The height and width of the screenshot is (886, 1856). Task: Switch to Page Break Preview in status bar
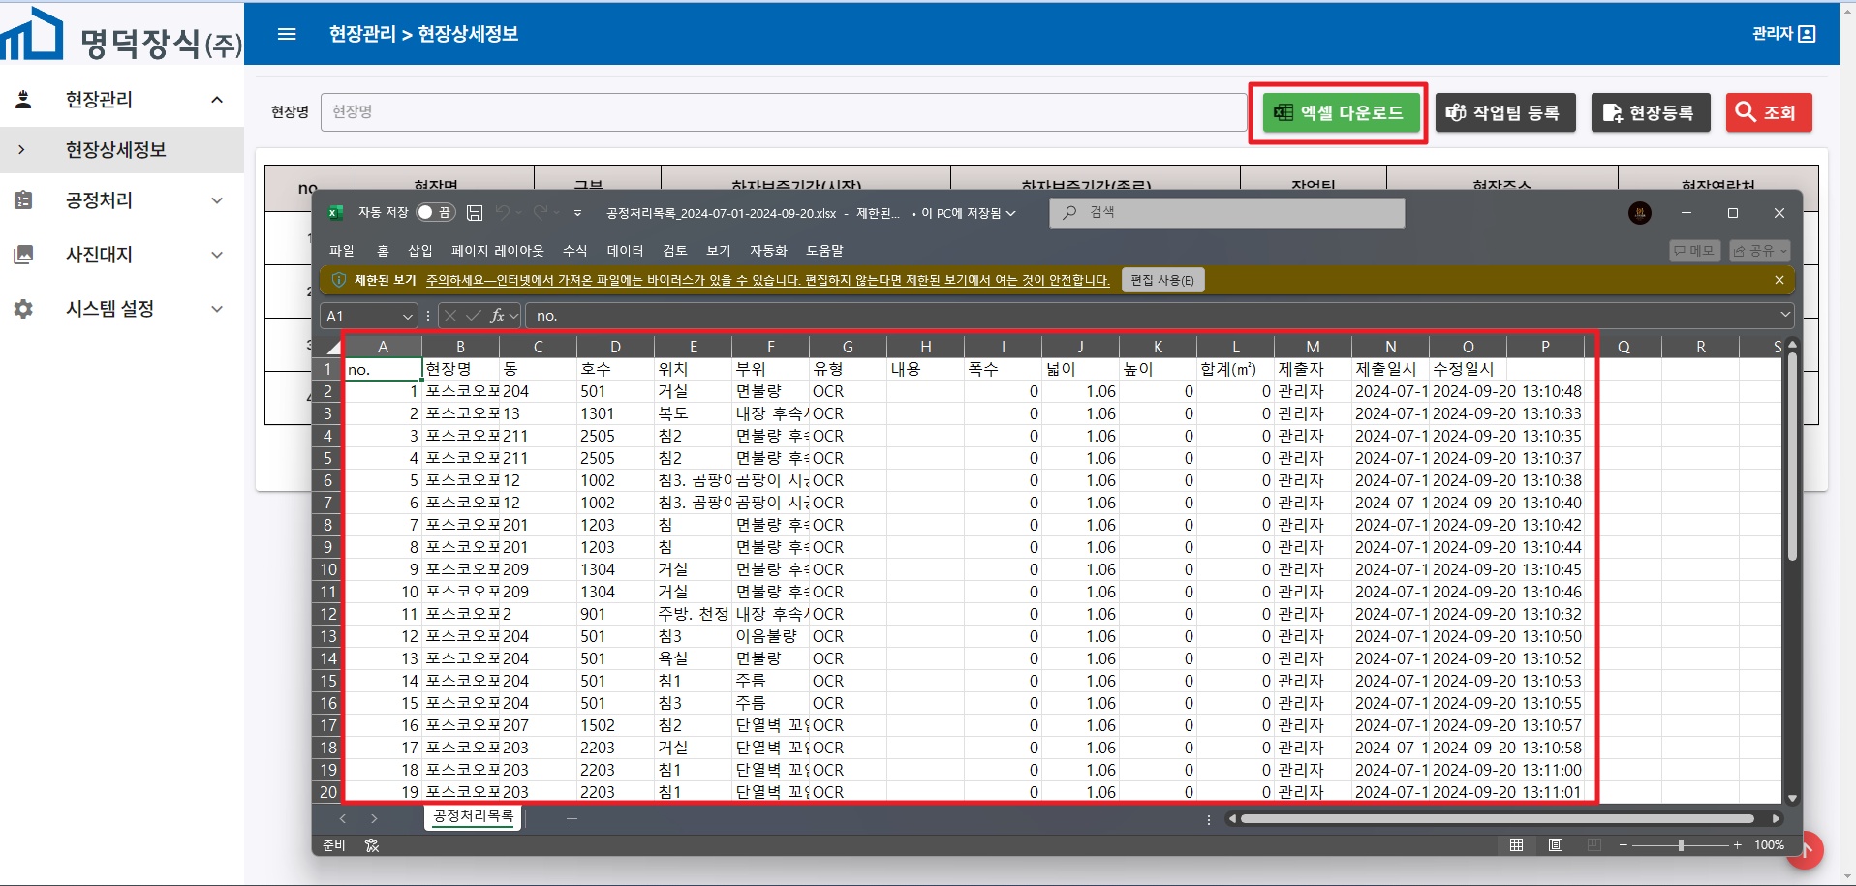click(x=1594, y=845)
